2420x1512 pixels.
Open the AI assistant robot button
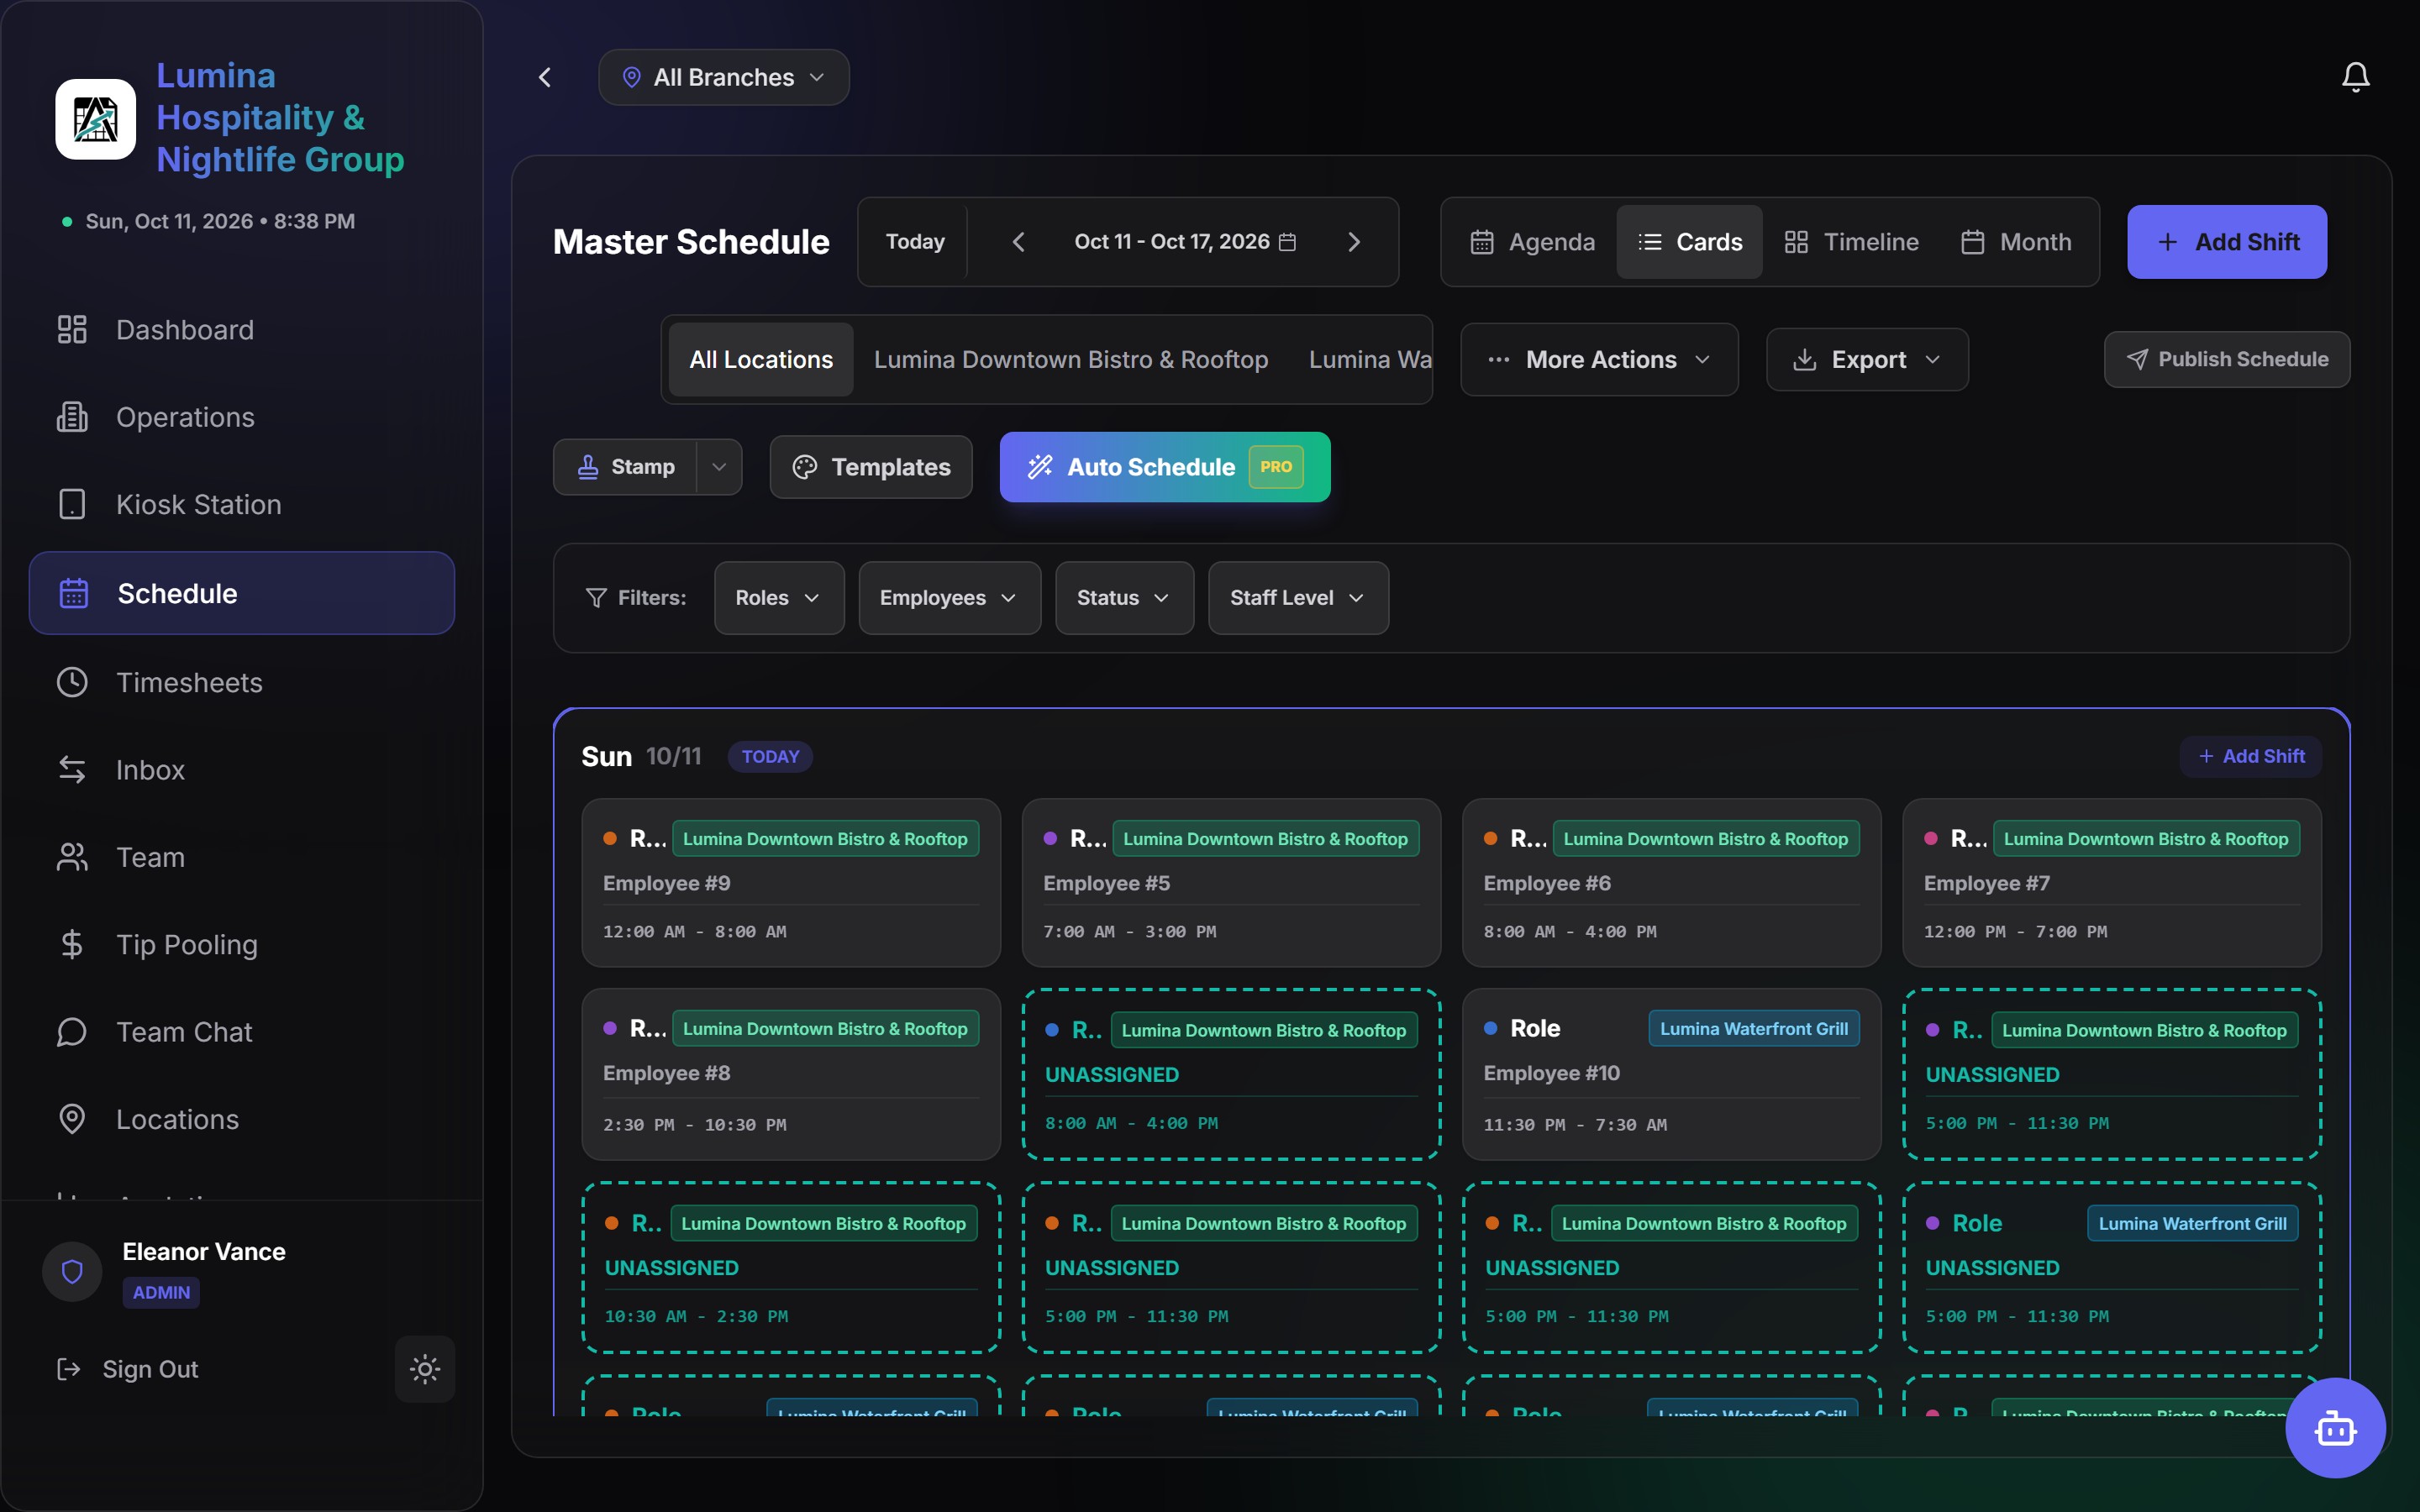(2335, 1427)
